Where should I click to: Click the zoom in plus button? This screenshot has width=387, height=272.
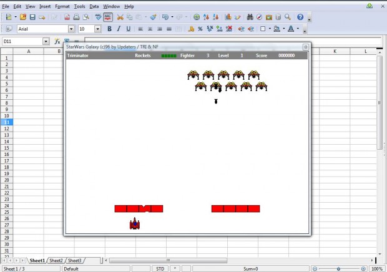(363, 269)
